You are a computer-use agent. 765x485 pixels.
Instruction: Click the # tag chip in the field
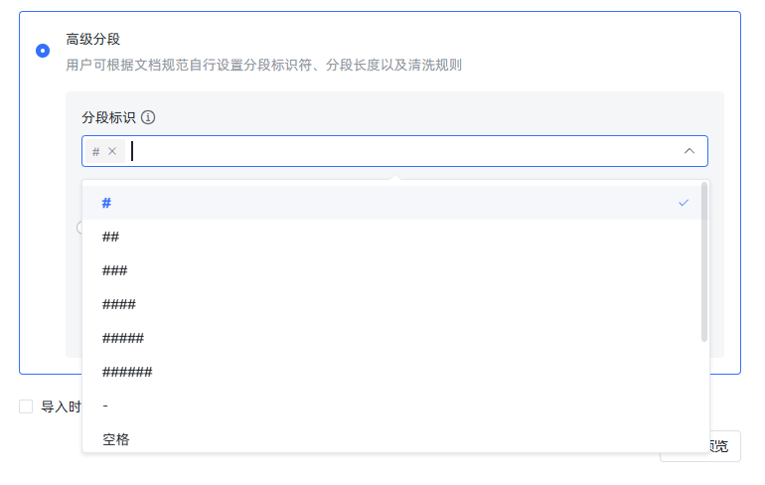pos(95,151)
